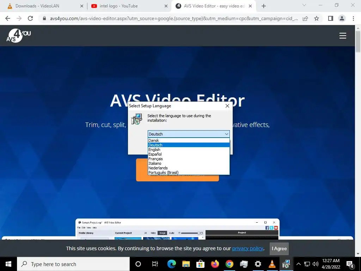Go forward in browser history
Screen dimensions: 361x271
19,18
